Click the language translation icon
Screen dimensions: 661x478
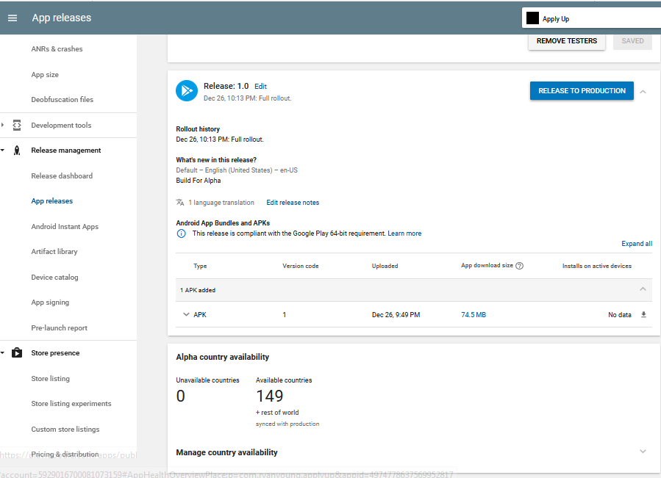coord(182,202)
